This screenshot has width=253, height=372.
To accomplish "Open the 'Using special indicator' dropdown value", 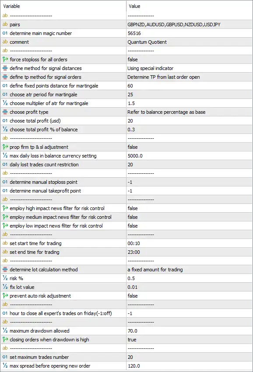I will coord(189,68).
